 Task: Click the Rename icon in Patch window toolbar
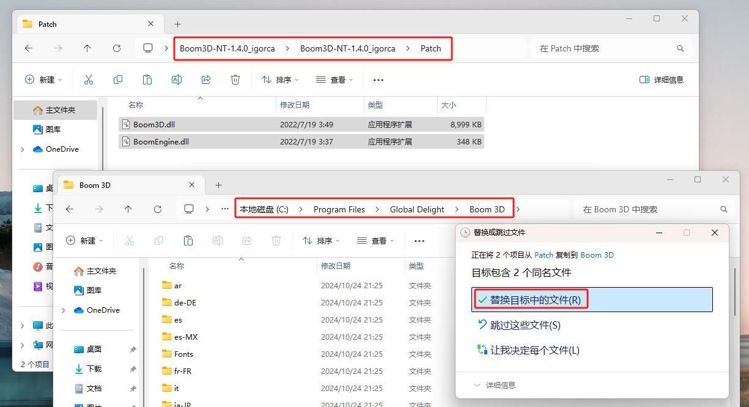pos(177,80)
